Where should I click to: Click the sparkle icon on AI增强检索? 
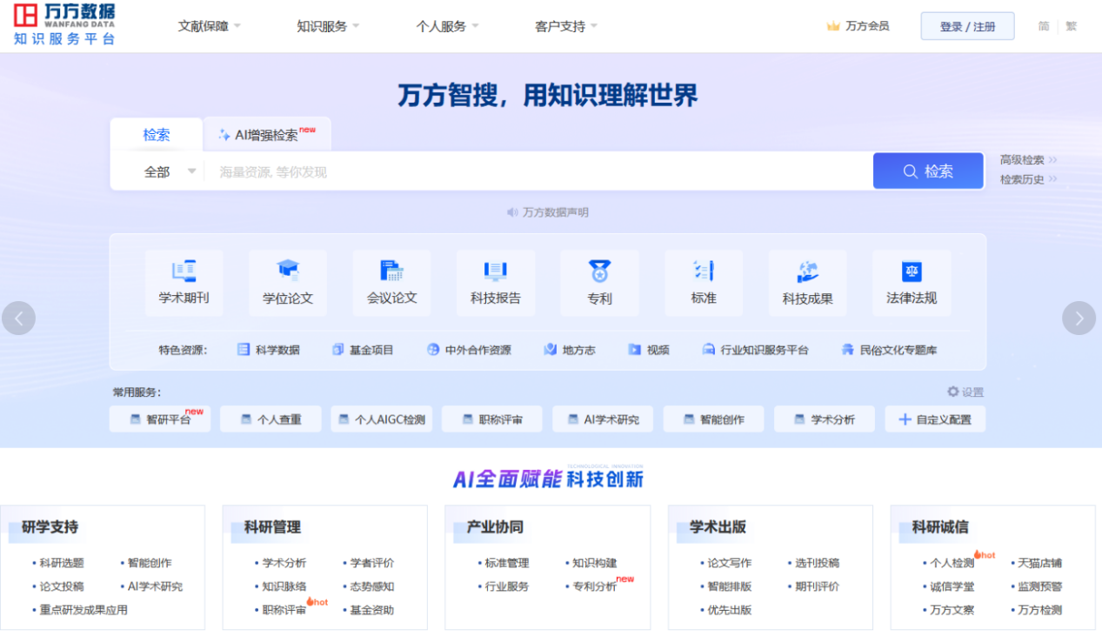coord(224,135)
